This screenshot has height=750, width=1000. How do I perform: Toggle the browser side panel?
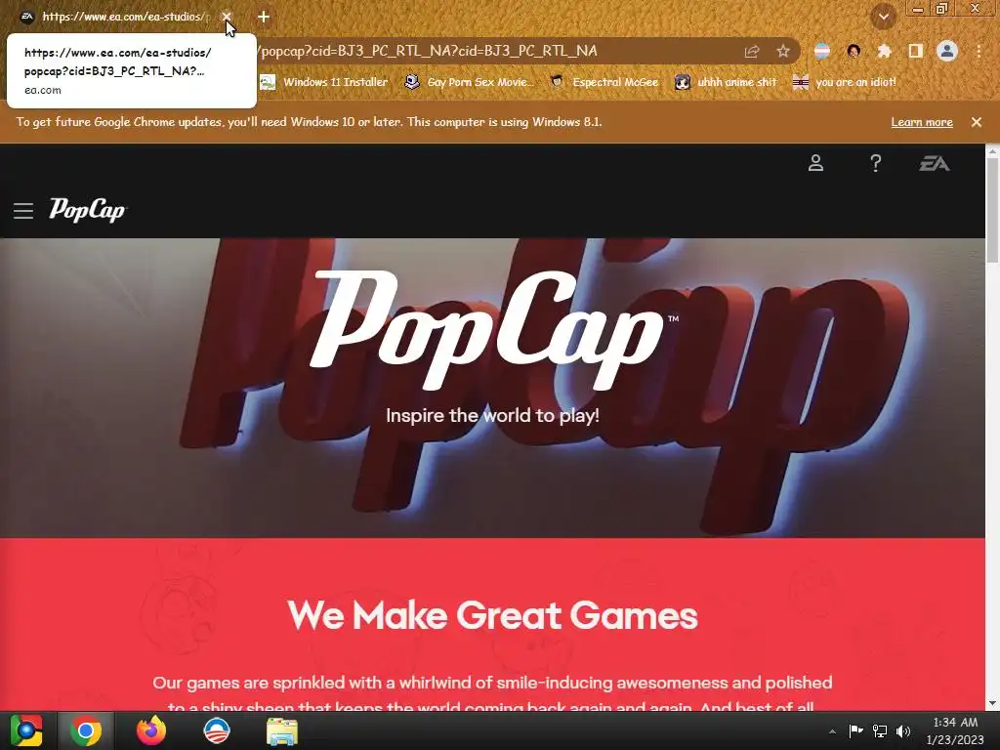point(915,51)
